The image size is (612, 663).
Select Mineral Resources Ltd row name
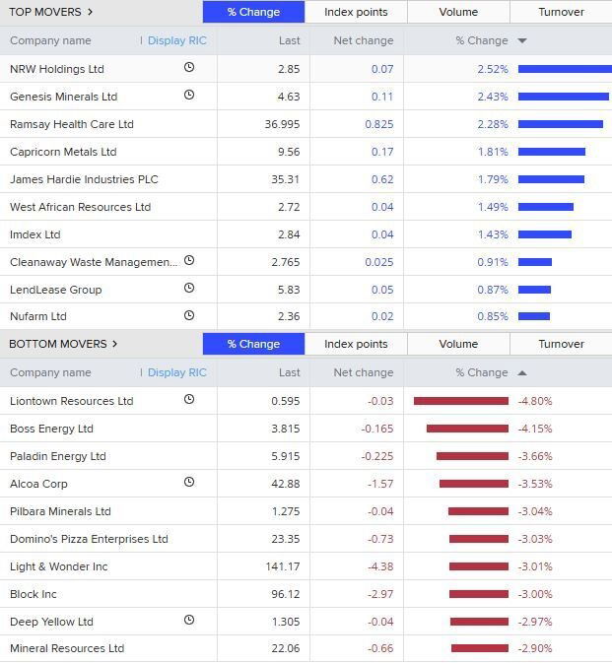point(67,648)
